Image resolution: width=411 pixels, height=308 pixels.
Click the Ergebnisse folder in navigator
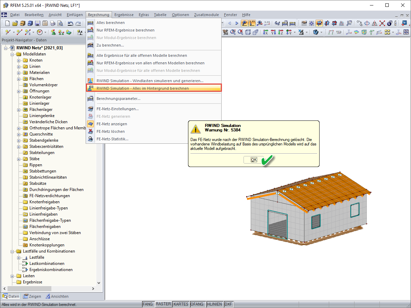click(x=32, y=282)
